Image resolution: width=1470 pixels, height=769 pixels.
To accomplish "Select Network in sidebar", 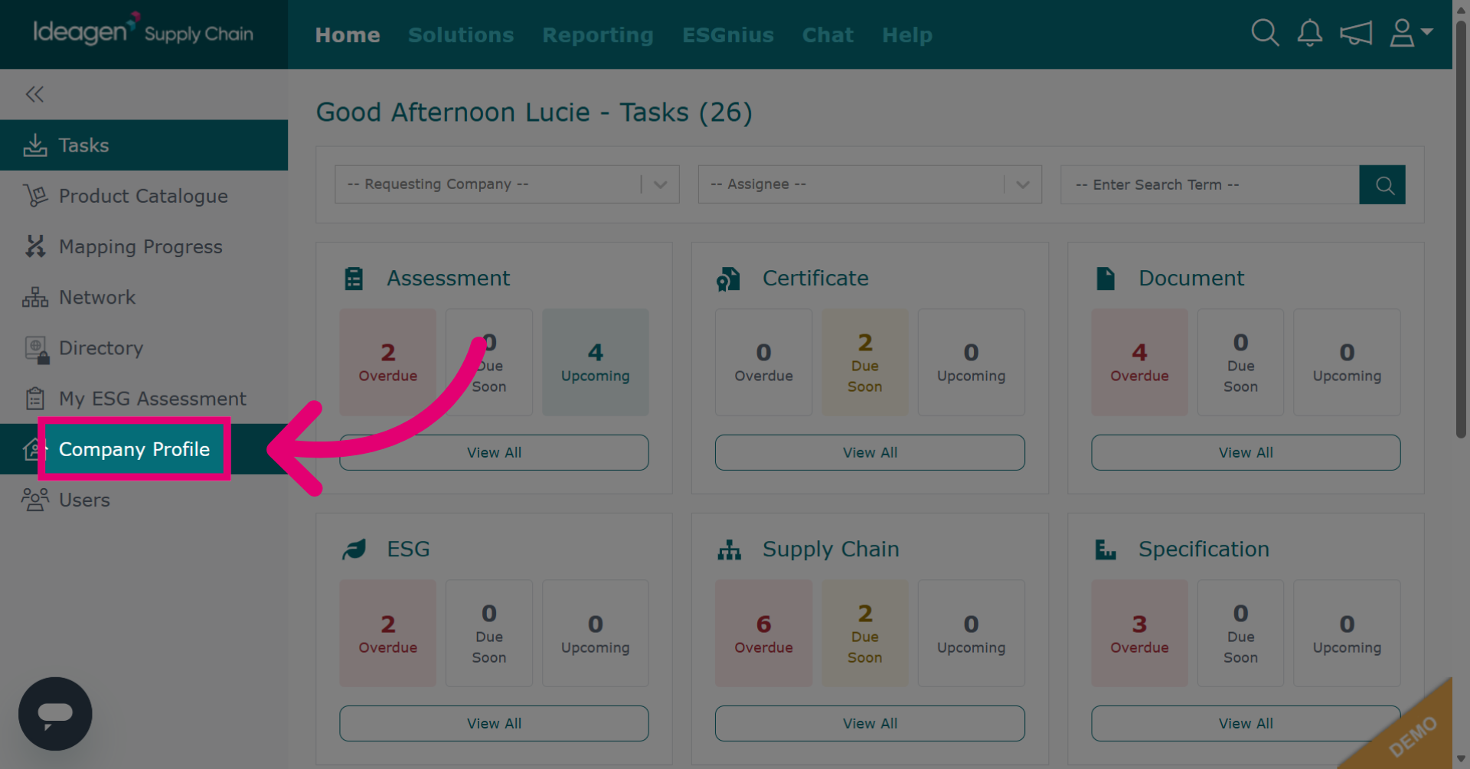I will tap(144, 297).
